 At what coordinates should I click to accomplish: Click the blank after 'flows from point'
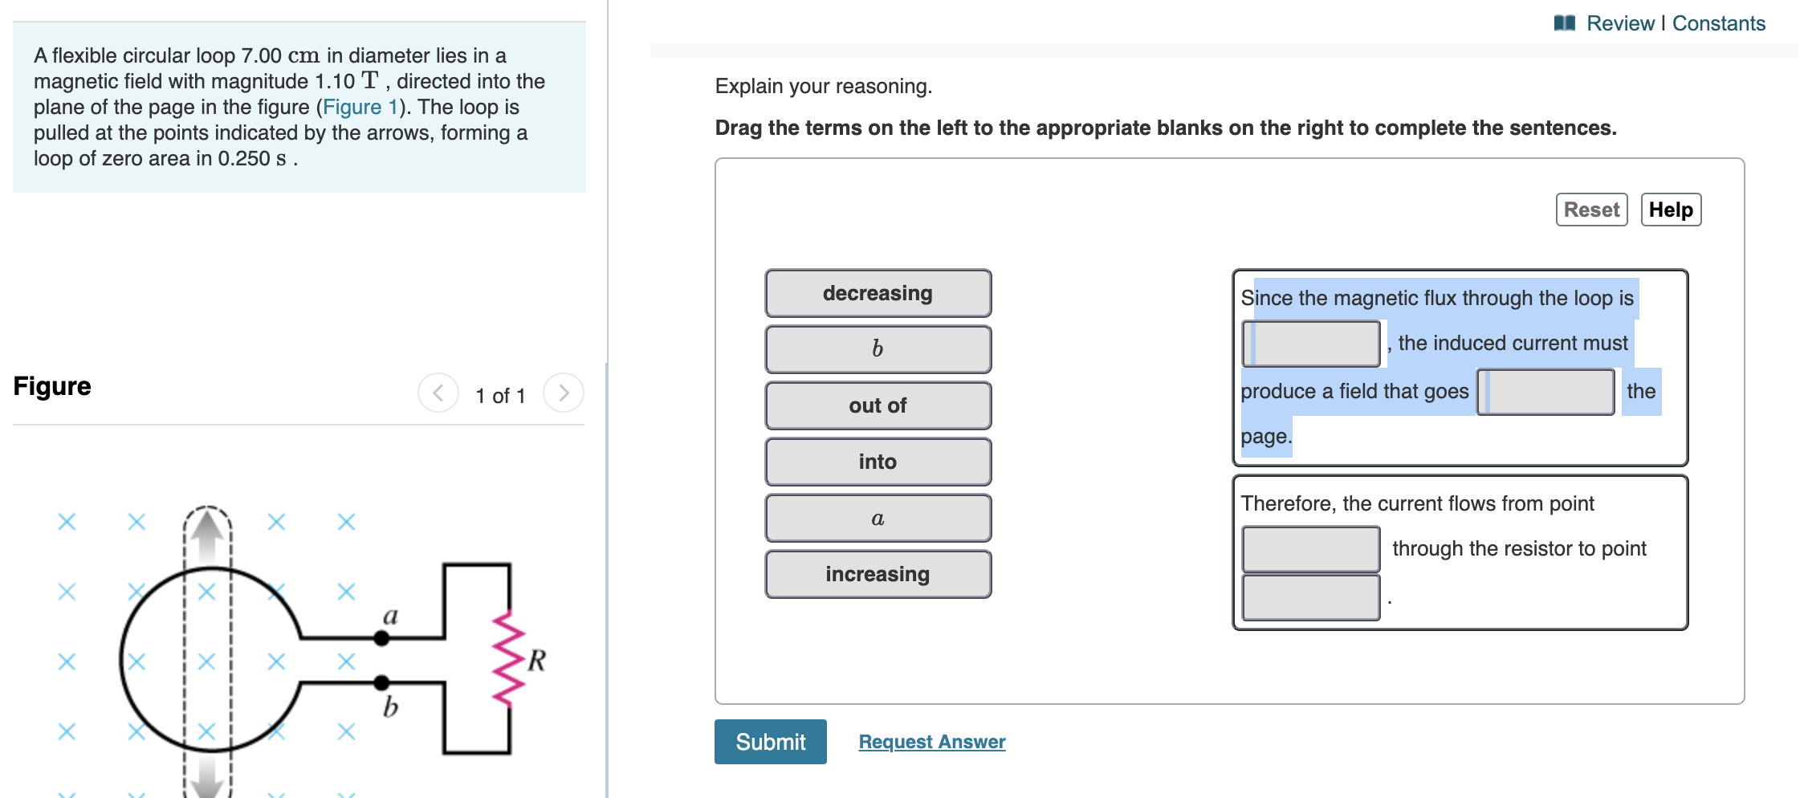[x=1309, y=548]
